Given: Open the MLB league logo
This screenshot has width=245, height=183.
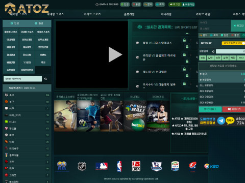Looking at the screenshot, I should (102, 166).
